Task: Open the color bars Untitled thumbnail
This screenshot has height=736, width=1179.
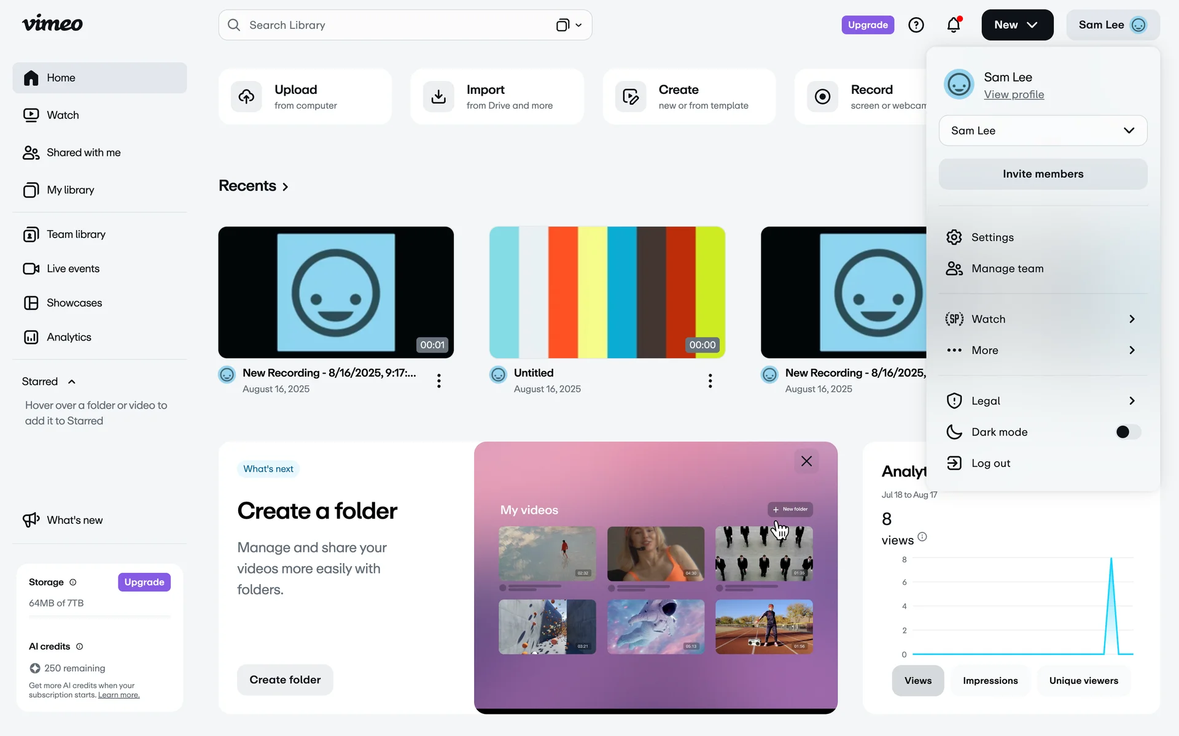Action: [607, 292]
